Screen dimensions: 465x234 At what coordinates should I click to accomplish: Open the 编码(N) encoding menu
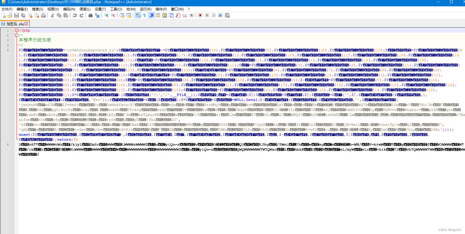(x=69, y=9)
